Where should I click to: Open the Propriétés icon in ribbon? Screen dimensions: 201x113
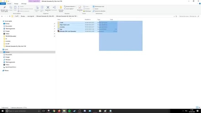click(80, 8)
